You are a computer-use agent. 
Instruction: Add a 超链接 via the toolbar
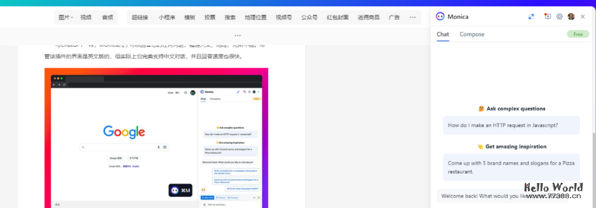point(140,17)
